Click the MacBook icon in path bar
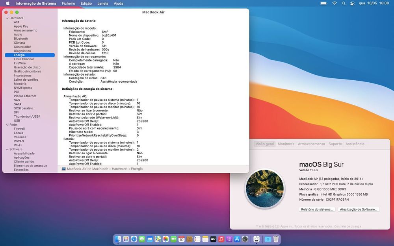The height and width of the screenshot is (246, 394). (63, 169)
